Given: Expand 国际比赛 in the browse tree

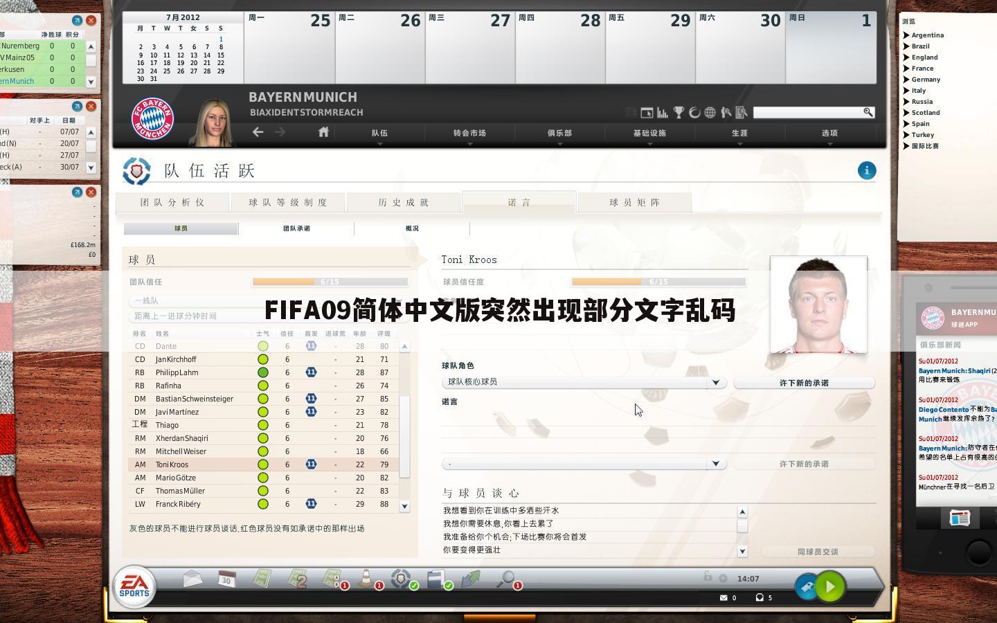Looking at the screenshot, I should [906, 146].
